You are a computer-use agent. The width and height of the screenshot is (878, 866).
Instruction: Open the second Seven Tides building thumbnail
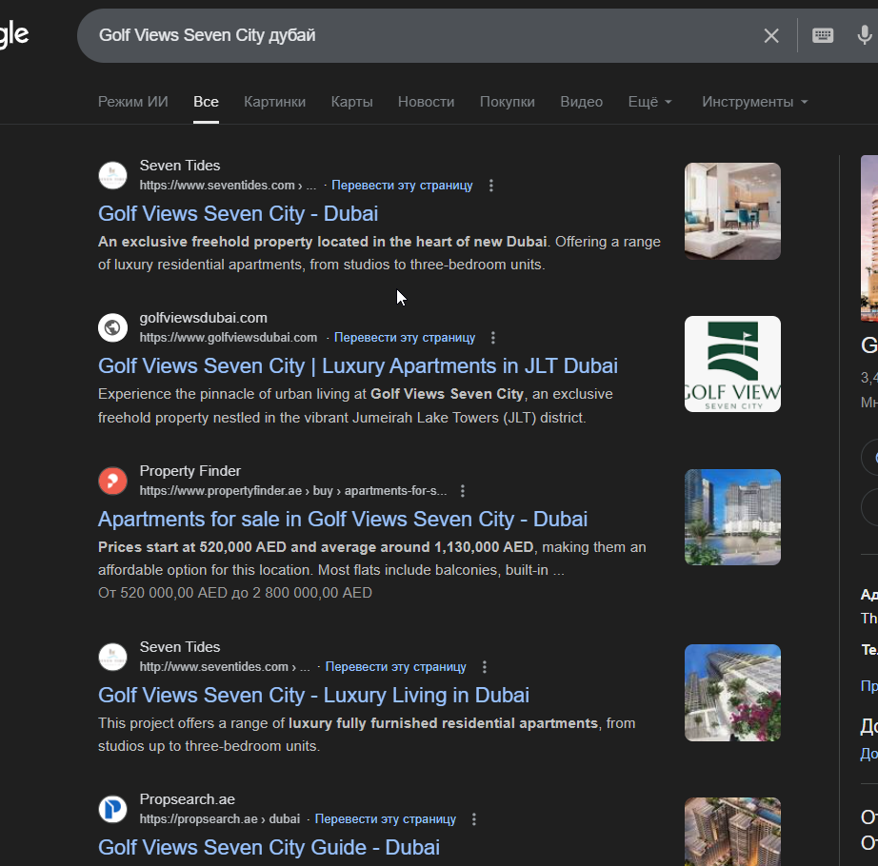[x=732, y=693]
